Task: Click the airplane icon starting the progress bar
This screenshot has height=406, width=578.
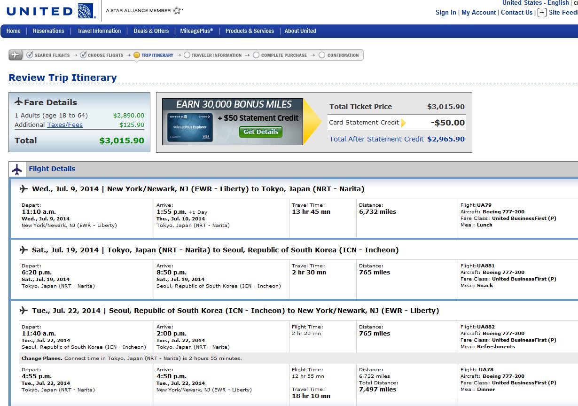Action: [x=16, y=55]
